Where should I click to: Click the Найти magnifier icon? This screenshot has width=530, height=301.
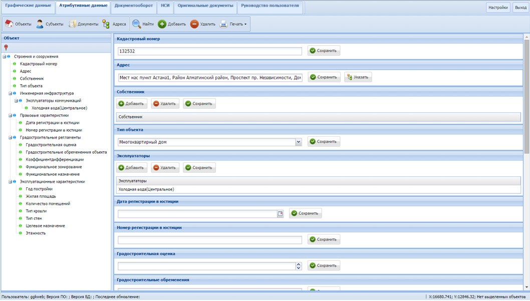[136, 24]
